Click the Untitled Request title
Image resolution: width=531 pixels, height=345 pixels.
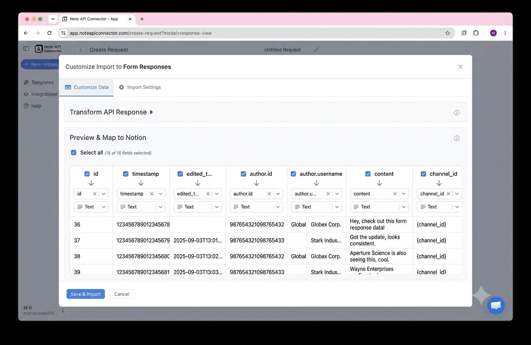pos(283,50)
